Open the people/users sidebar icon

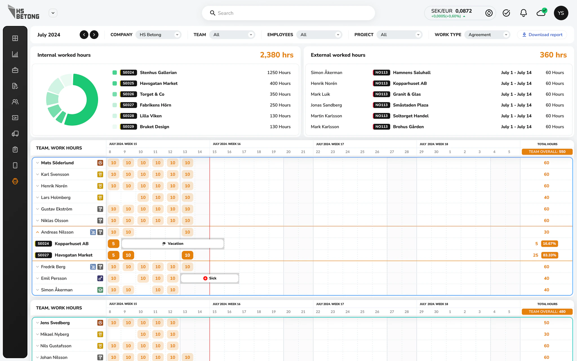tap(15, 102)
